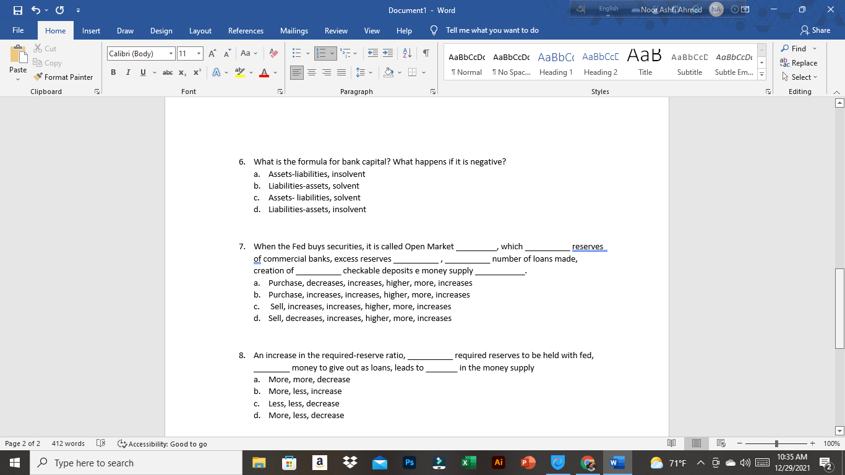Activate the Format Painter tool
Screen dimensions: 845x475
64,77
